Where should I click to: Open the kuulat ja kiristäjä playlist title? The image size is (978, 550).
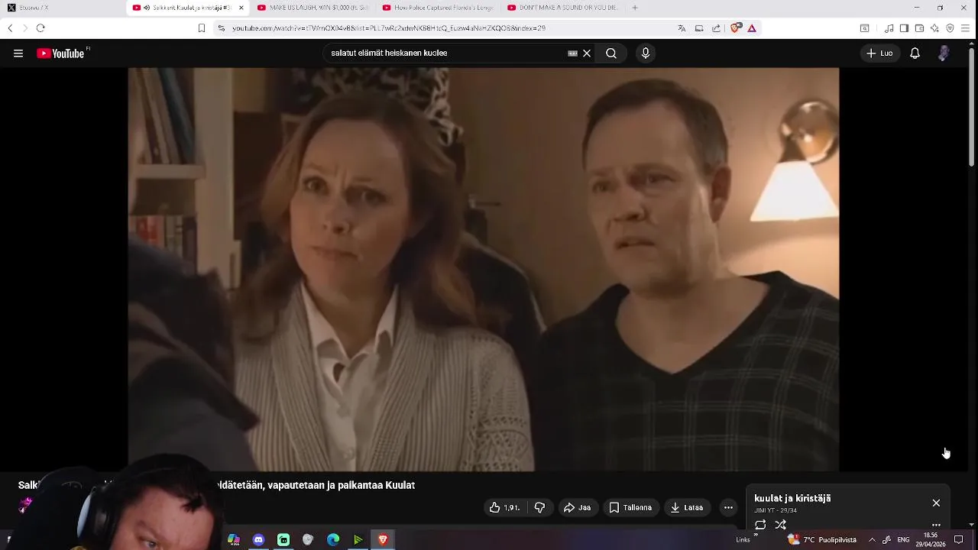[x=792, y=498]
